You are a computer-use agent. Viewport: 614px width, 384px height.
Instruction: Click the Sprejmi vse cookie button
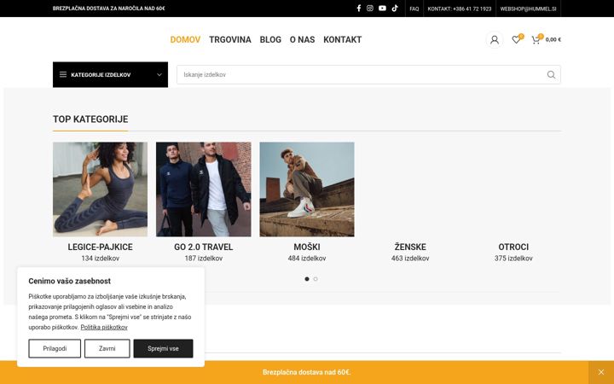point(163,348)
